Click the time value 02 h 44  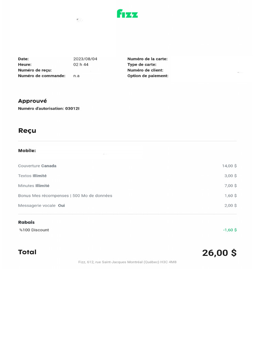pos(81,65)
